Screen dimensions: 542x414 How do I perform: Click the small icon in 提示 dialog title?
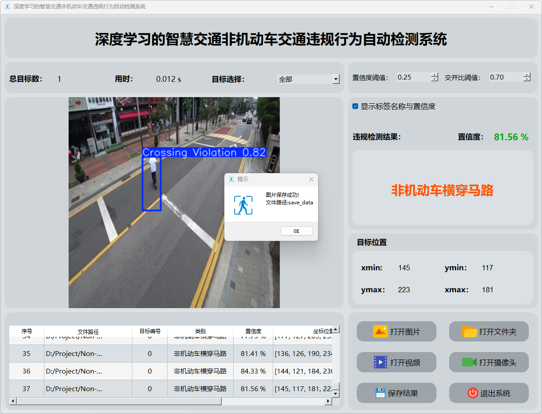(x=231, y=179)
